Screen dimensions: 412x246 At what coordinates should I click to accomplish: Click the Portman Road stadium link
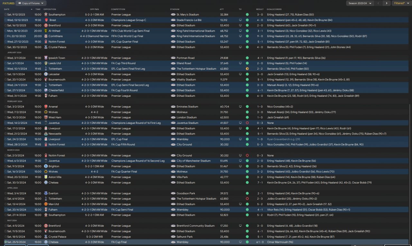(x=185, y=58)
